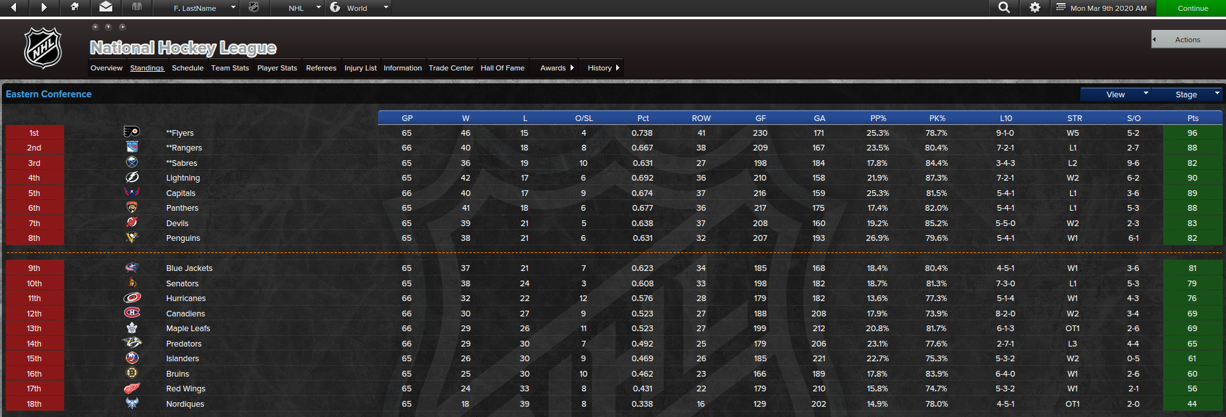Image resolution: width=1226 pixels, height=417 pixels.
Task: Open the Injury List tab
Action: 361,68
